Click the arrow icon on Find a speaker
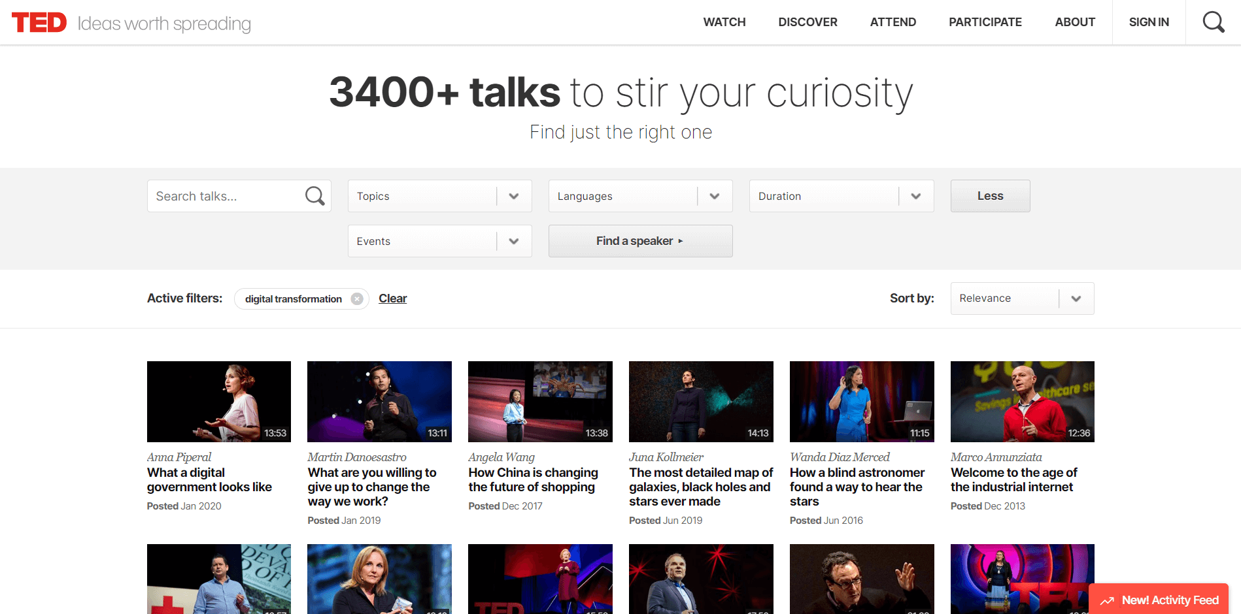 (681, 241)
